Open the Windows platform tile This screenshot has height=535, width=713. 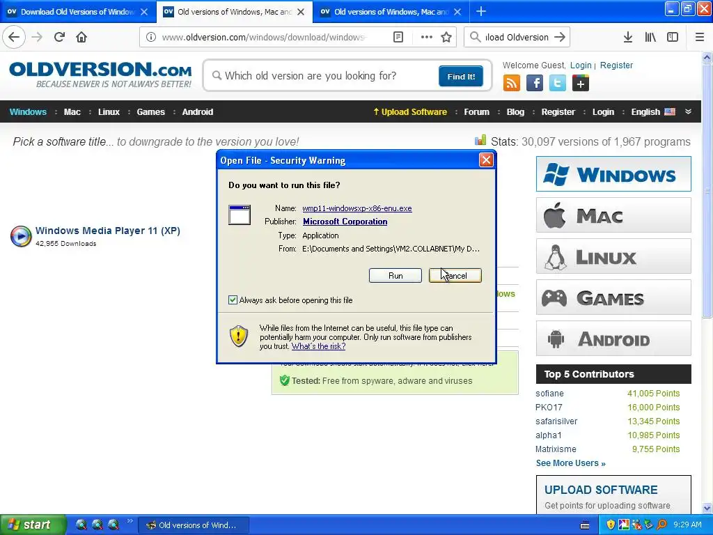(613, 173)
